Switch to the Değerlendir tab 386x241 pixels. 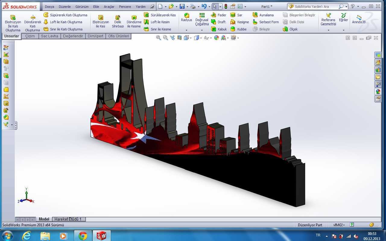click(73, 36)
